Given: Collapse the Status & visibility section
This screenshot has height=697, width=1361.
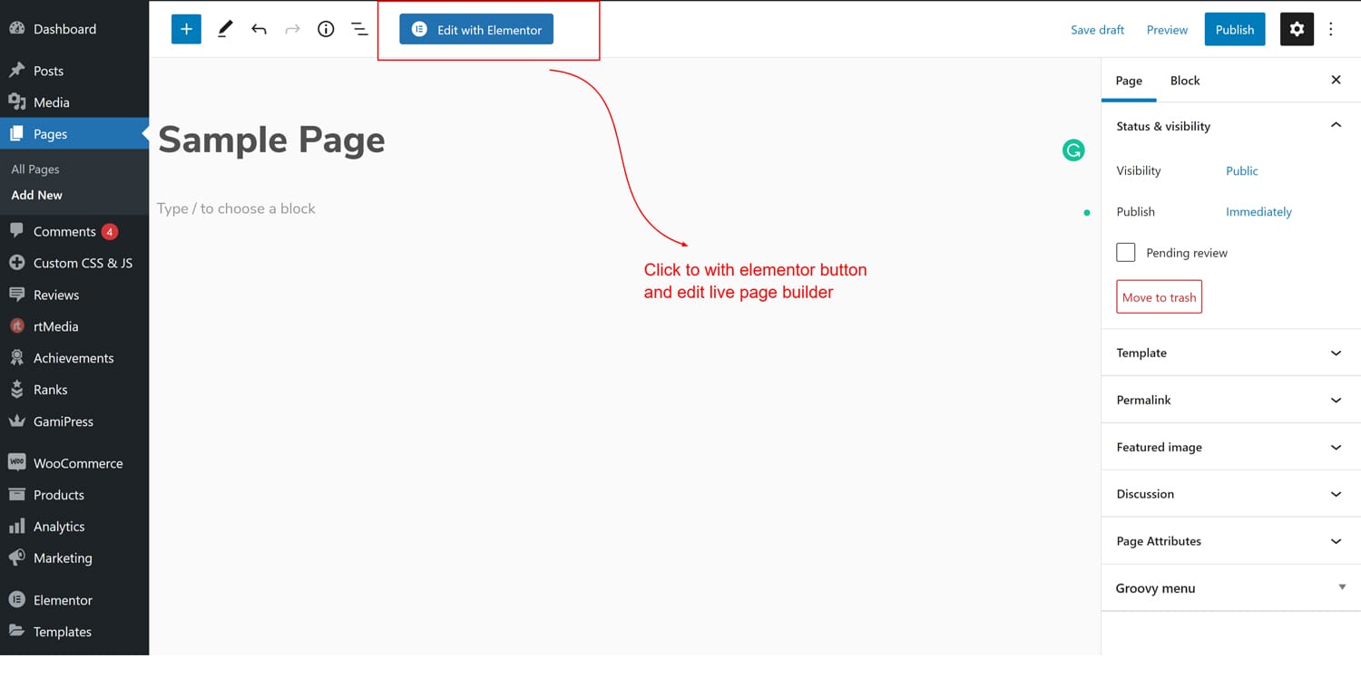Looking at the screenshot, I should coord(1336,126).
